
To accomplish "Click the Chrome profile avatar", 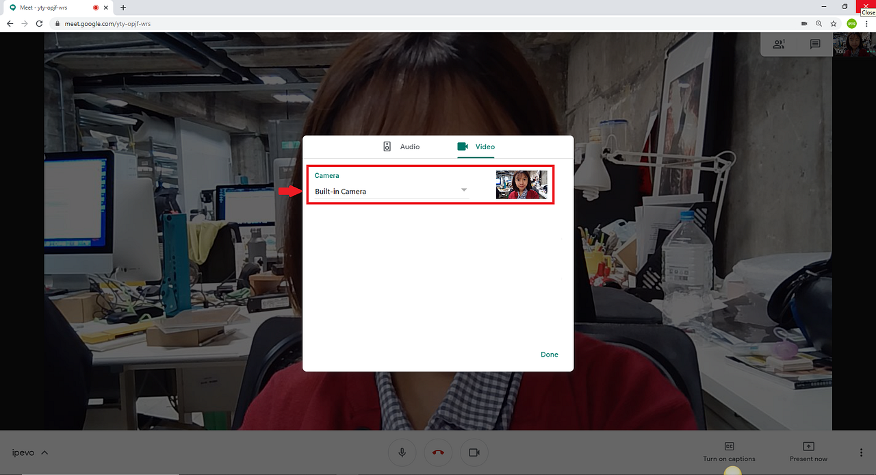I will (851, 23).
